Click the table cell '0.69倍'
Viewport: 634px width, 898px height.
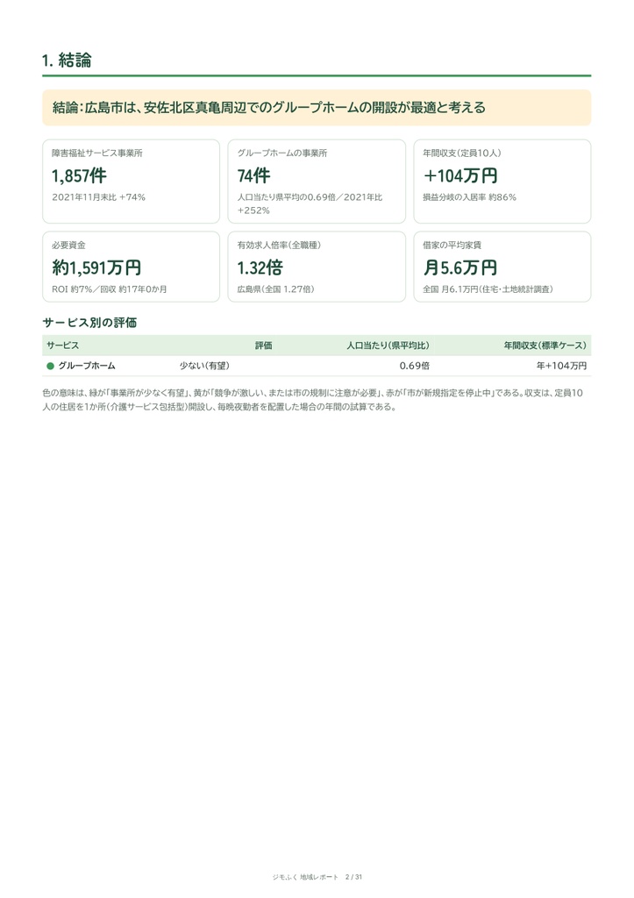(415, 366)
